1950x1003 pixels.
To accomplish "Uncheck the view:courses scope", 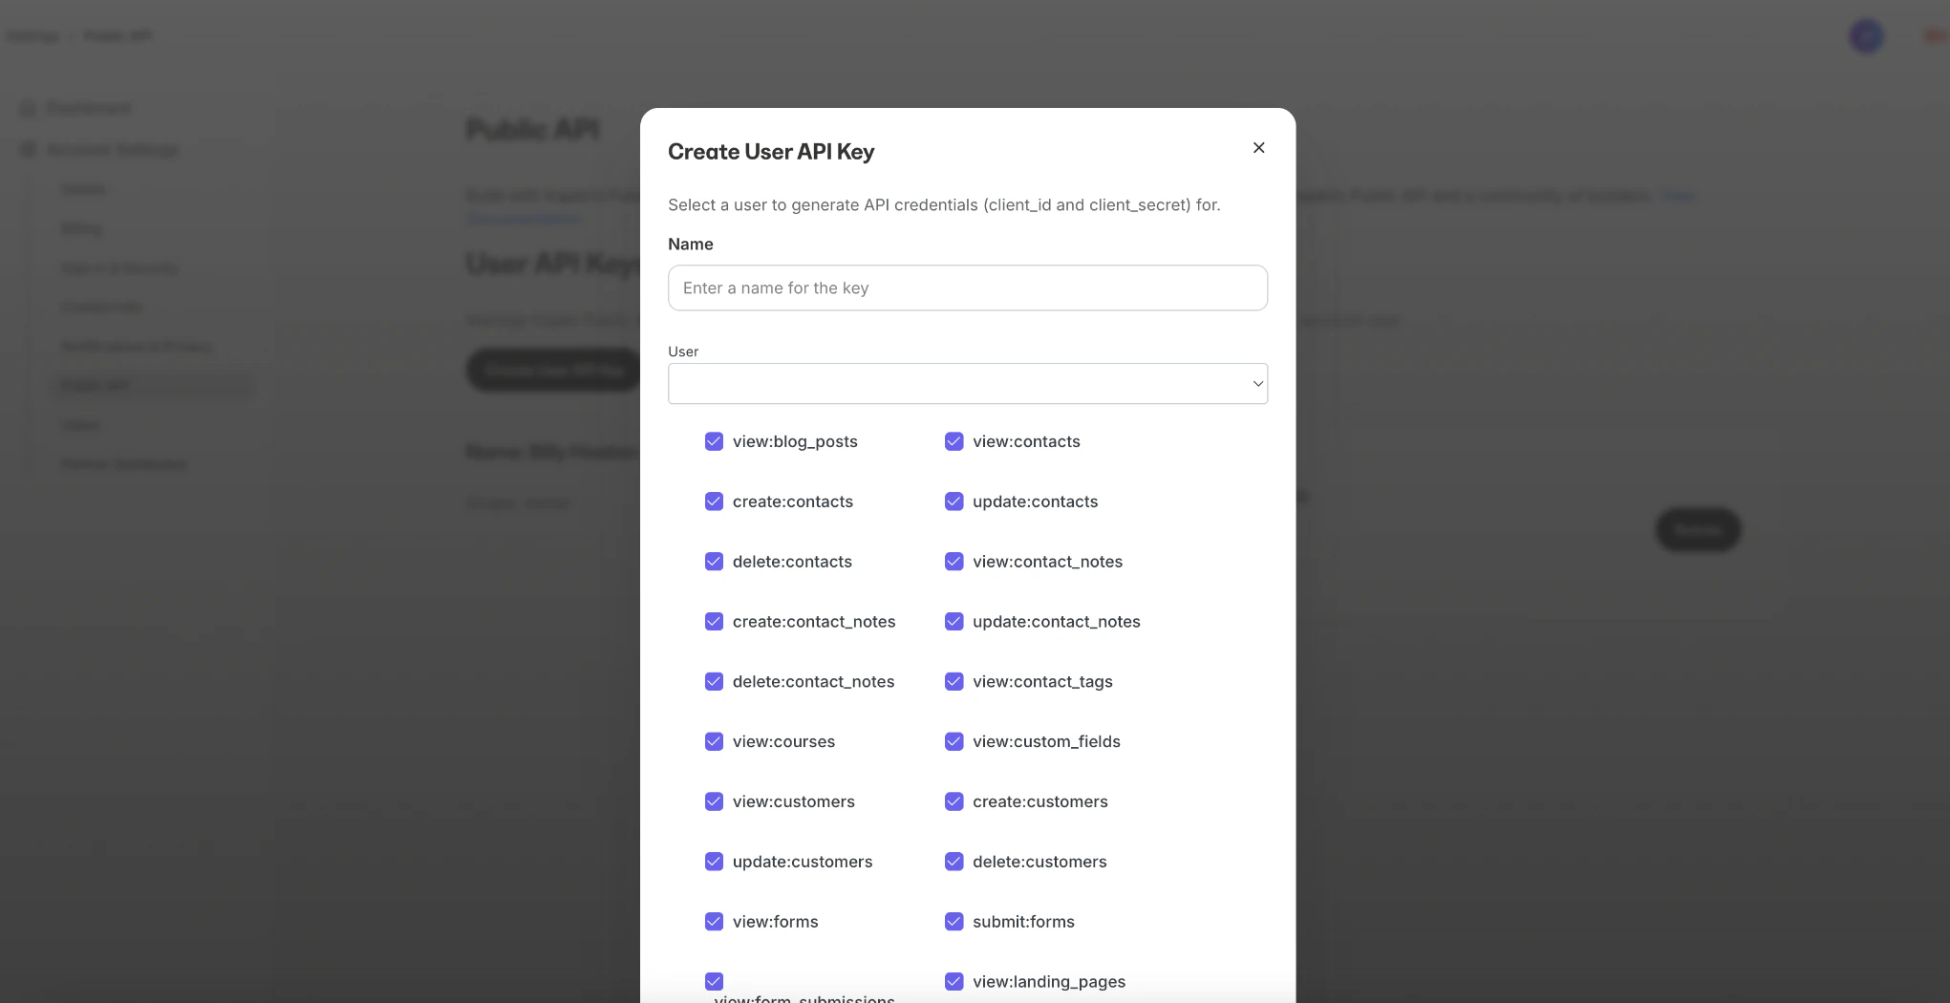I will (x=714, y=741).
